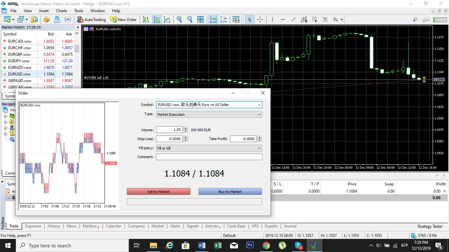Click Sell by Market button

[158, 192]
